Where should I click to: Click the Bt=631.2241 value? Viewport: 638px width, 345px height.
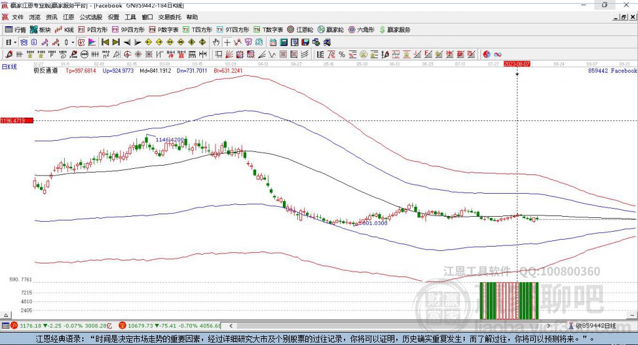[x=228, y=71]
